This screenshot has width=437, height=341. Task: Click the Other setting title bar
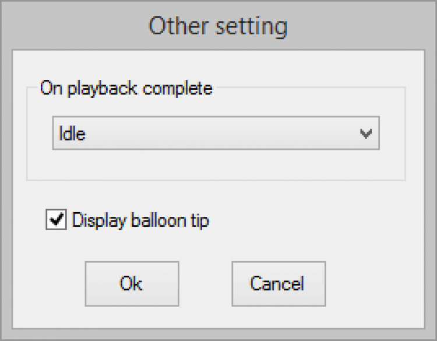(x=218, y=26)
